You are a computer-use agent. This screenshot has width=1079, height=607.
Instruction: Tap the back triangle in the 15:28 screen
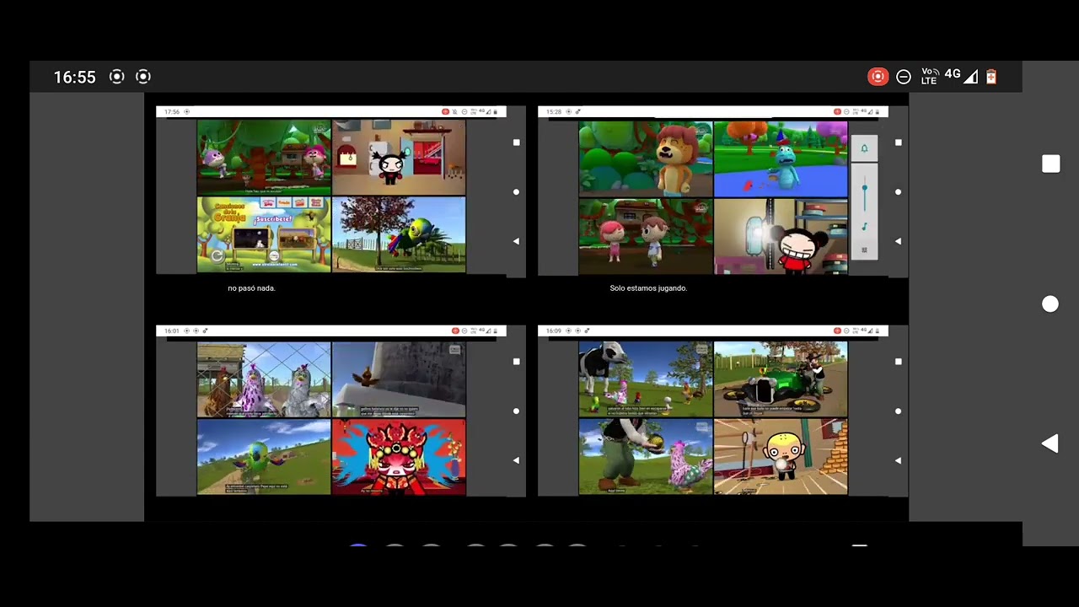(898, 241)
